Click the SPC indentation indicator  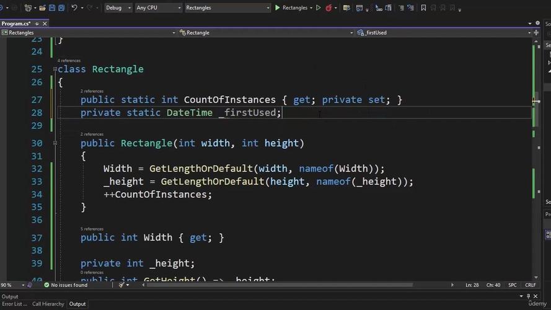513,285
